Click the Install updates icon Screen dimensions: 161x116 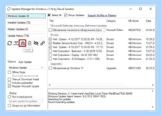pyautogui.click(x=23, y=43)
